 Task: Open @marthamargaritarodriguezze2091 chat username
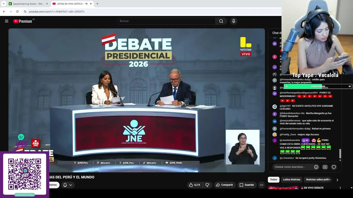point(299,93)
